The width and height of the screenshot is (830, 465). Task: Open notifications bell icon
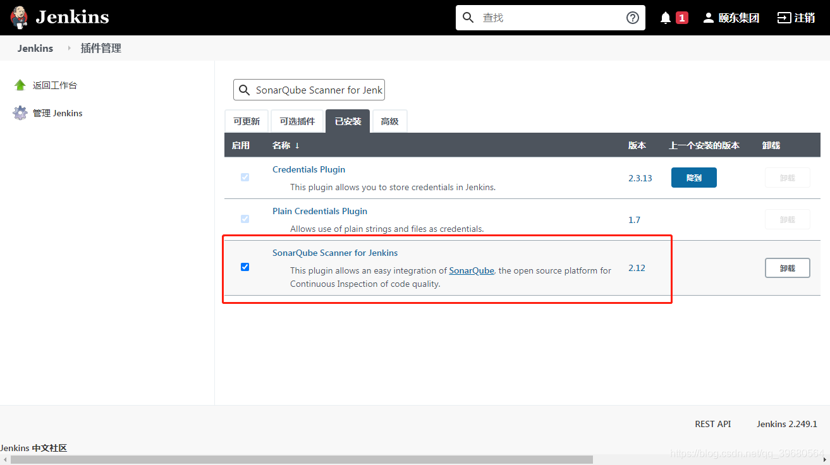click(666, 18)
